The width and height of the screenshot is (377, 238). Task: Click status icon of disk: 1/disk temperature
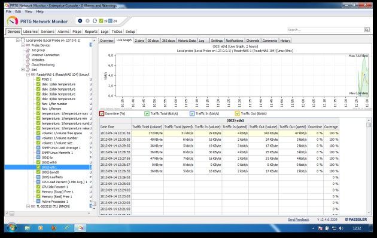click(x=38, y=84)
